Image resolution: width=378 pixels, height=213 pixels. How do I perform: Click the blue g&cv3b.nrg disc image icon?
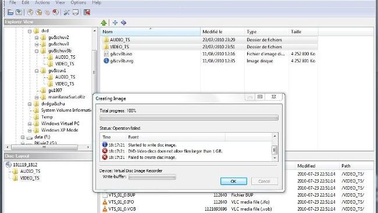click(106, 61)
